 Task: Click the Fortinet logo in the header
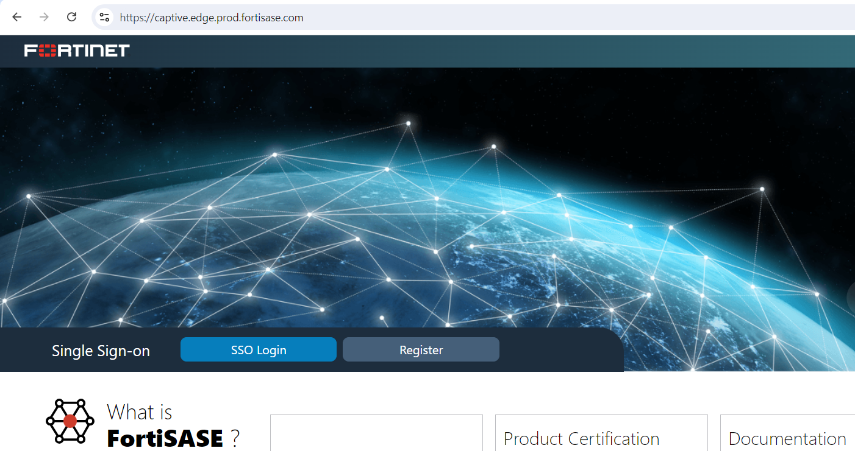tap(77, 51)
